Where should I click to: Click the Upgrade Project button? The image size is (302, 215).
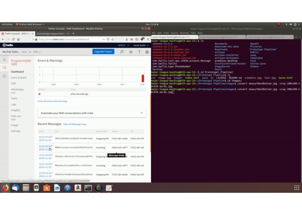(x=103, y=51)
